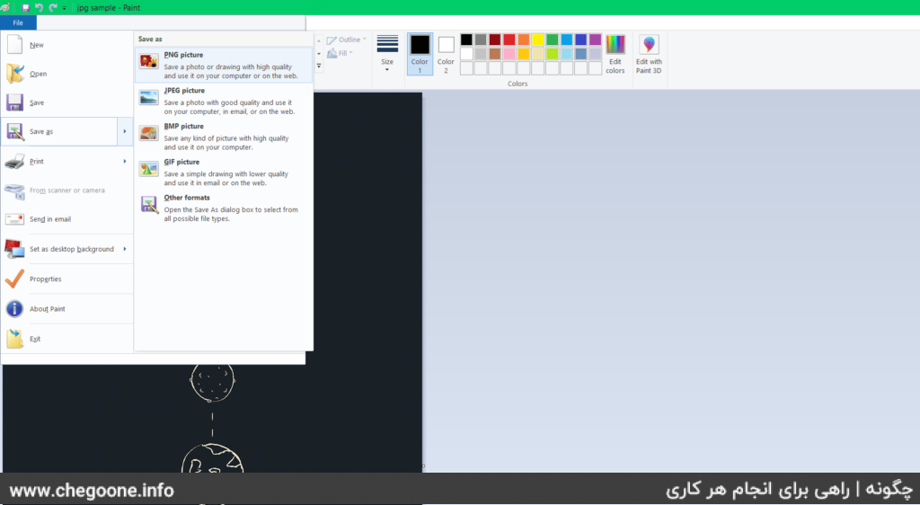Open Other formats save dialog
This screenshot has height=505, width=920.
click(x=224, y=208)
